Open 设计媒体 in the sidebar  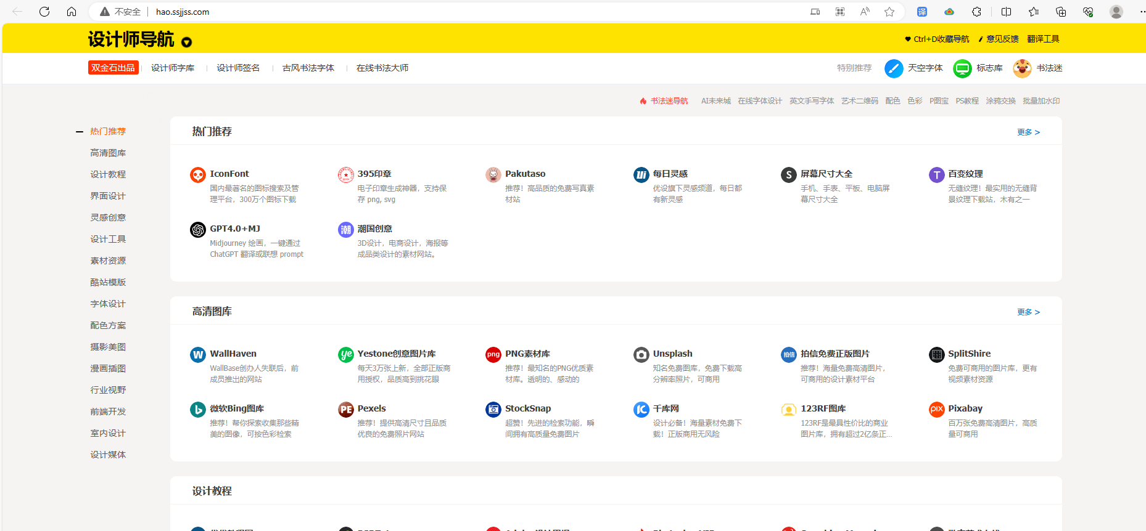pyautogui.click(x=108, y=455)
